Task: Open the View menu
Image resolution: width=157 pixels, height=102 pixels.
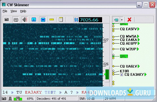Action: [14, 11]
